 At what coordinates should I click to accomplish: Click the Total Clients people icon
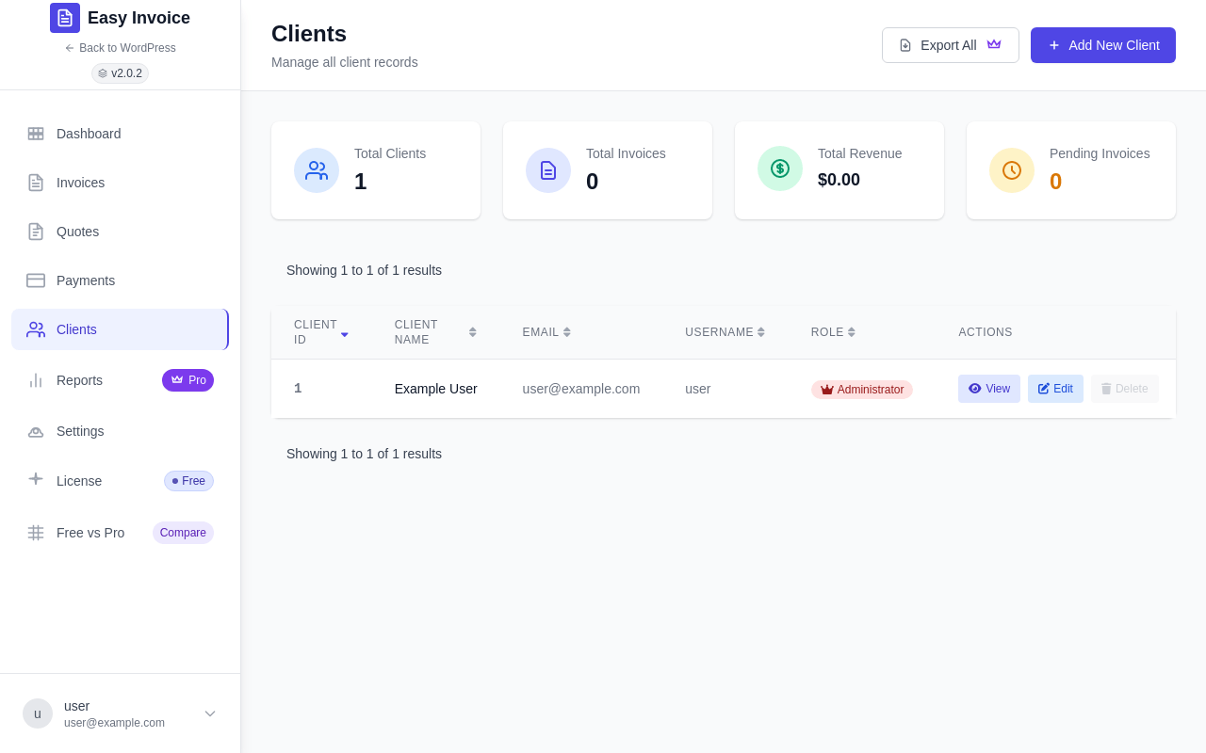click(317, 170)
